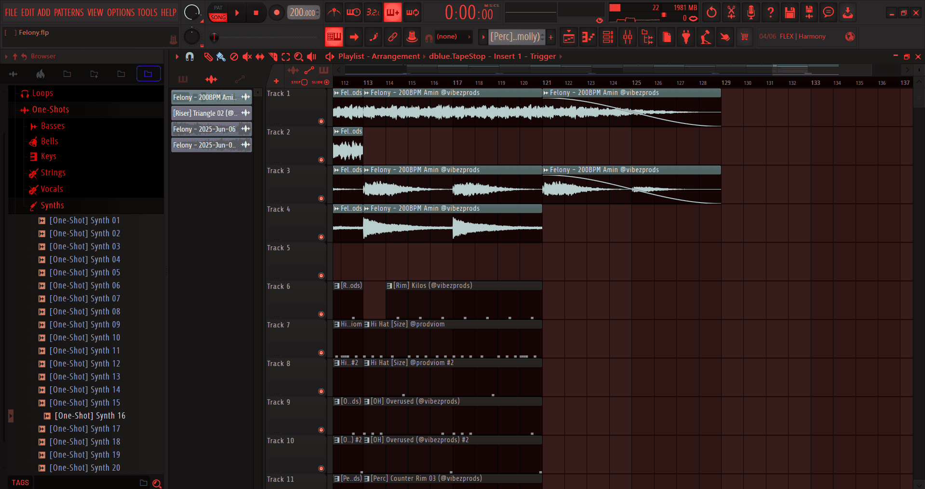Open the (none) snap dropdown
Screen dimensions: 925x489
453,37
